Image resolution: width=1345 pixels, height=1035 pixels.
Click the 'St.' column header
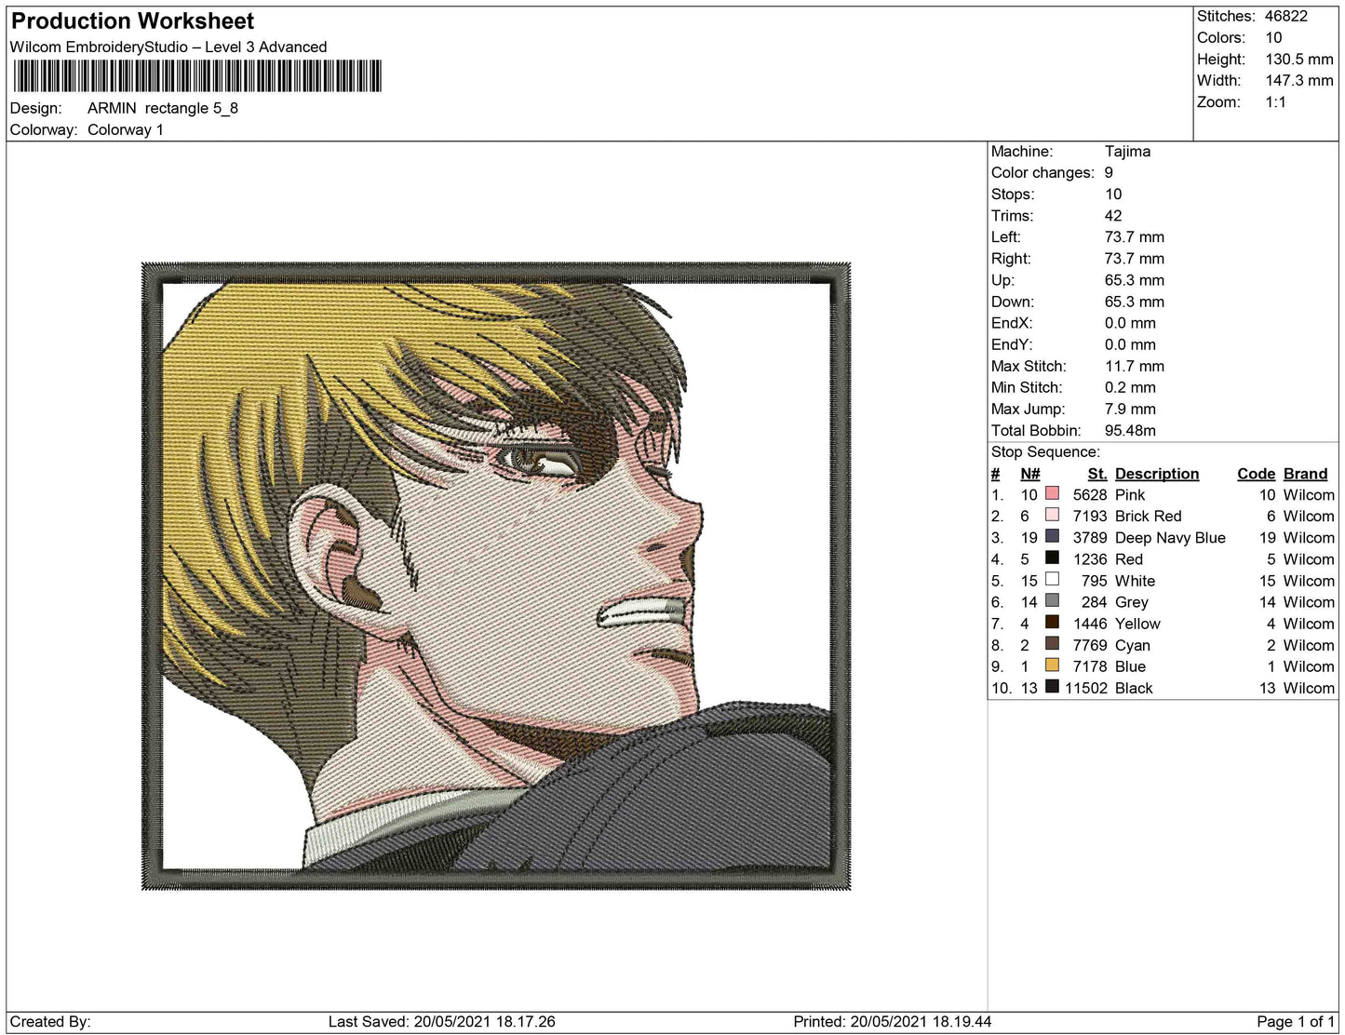[1097, 474]
